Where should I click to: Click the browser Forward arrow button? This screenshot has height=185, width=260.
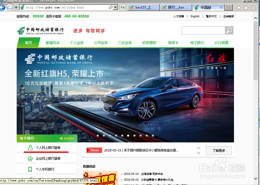point(10,7)
